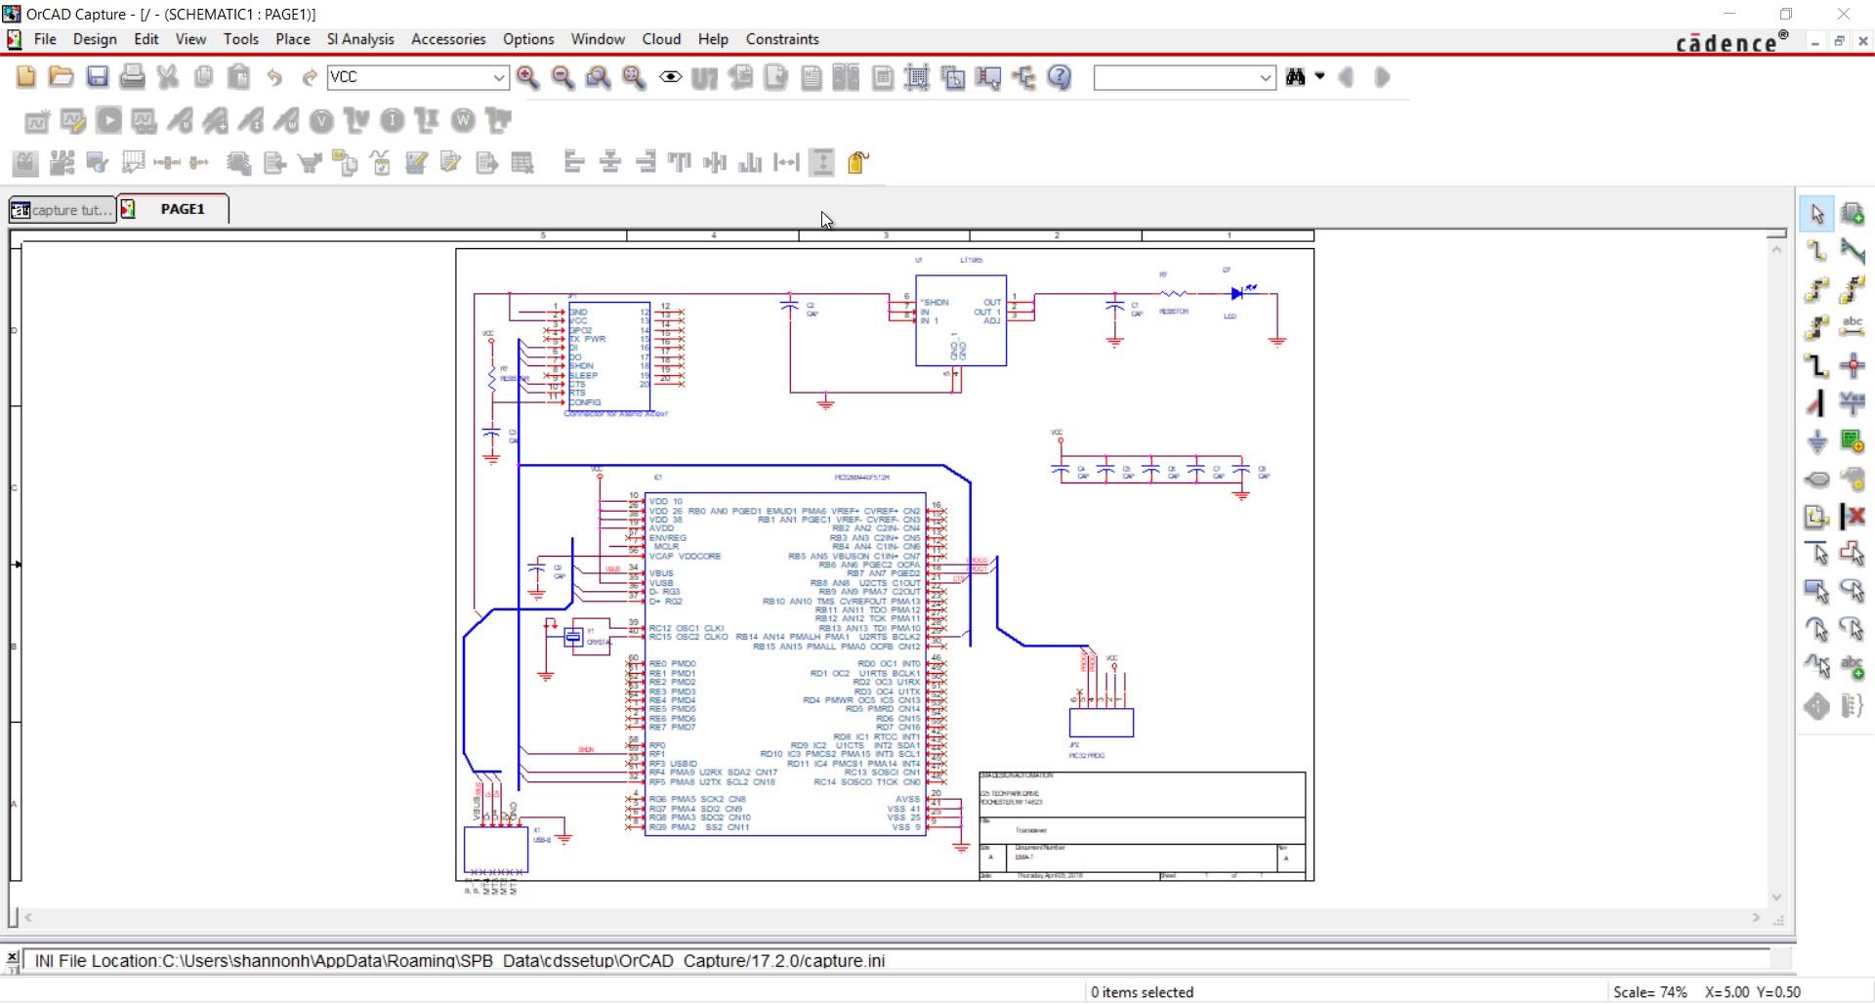Click the Help question mark button
The width and height of the screenshot is (1875, 1004).
point(1060,76)
